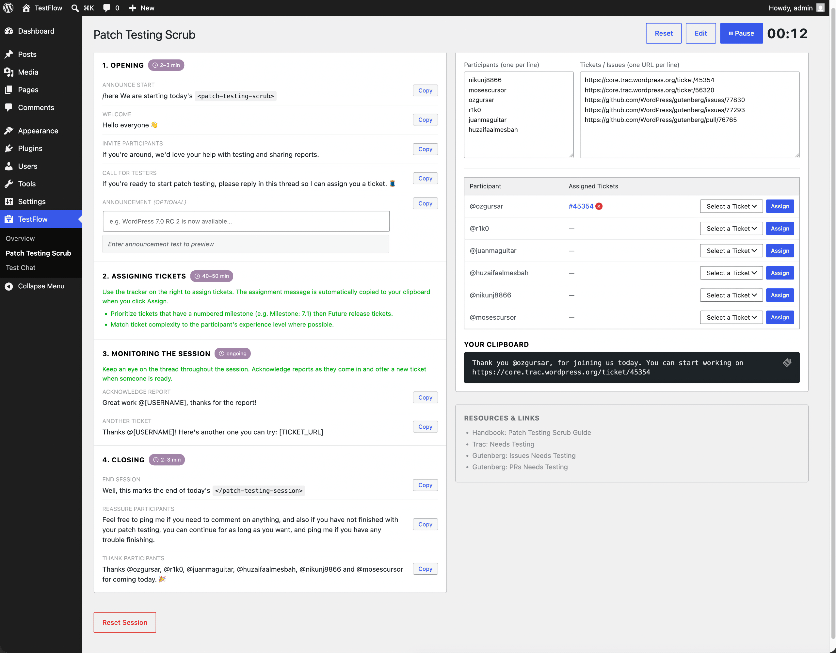Open the ticket dropdown for @ozgursar
This screenshot has width=836, height=653.
point(731,206)
